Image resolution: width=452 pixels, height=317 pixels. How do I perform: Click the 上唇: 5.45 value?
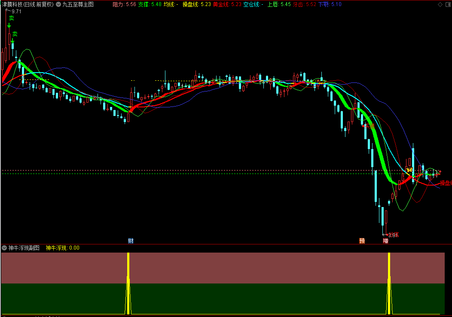pos(279,4)
